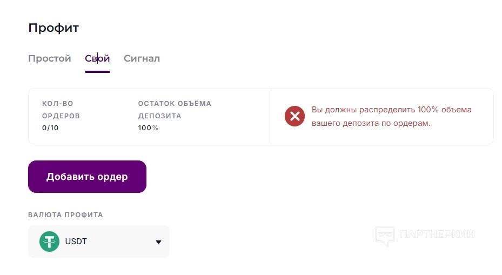The image size is (502, 275).
Task: Click the divider between stats and error
Action: click(271, 116)
